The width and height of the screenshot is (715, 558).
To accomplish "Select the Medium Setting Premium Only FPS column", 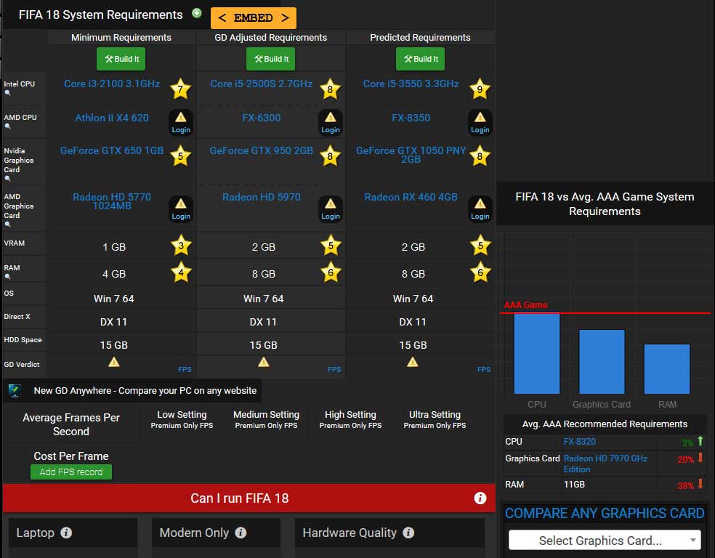I will coord(266,419).
